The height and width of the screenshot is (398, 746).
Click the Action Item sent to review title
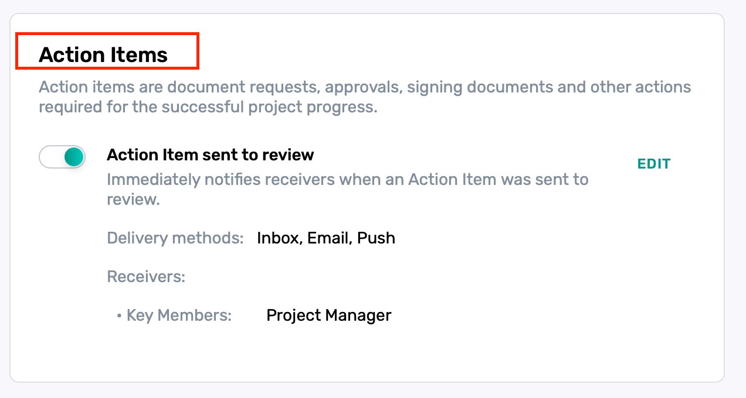coord(211,155)
